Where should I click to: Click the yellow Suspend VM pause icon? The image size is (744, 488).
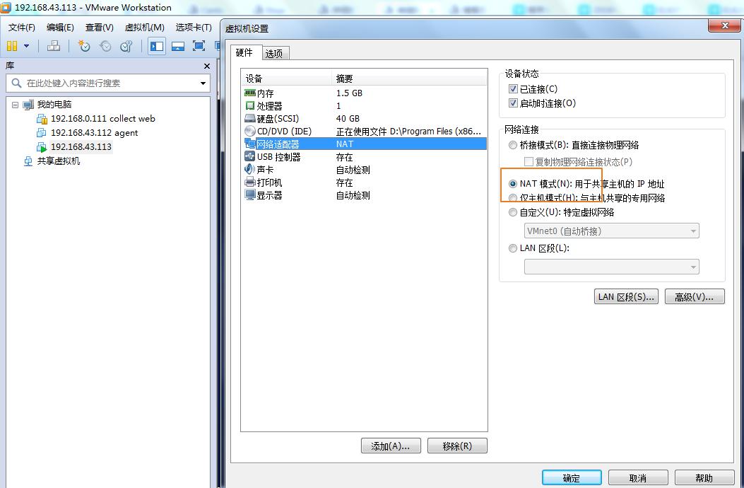coord(12,45)
